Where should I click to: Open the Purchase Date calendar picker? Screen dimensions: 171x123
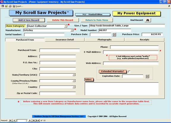click(x=114, y=34)
